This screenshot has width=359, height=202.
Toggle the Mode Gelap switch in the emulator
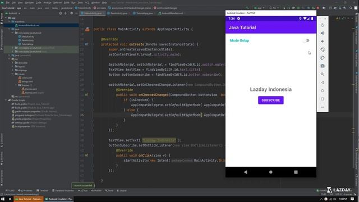(306, 40)
